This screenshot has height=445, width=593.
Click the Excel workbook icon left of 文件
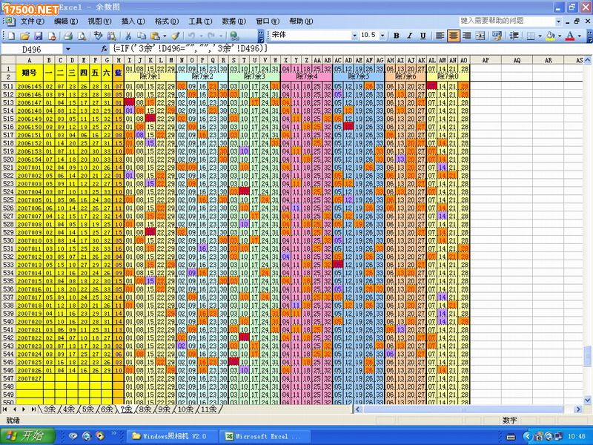[x=10, y=22]
